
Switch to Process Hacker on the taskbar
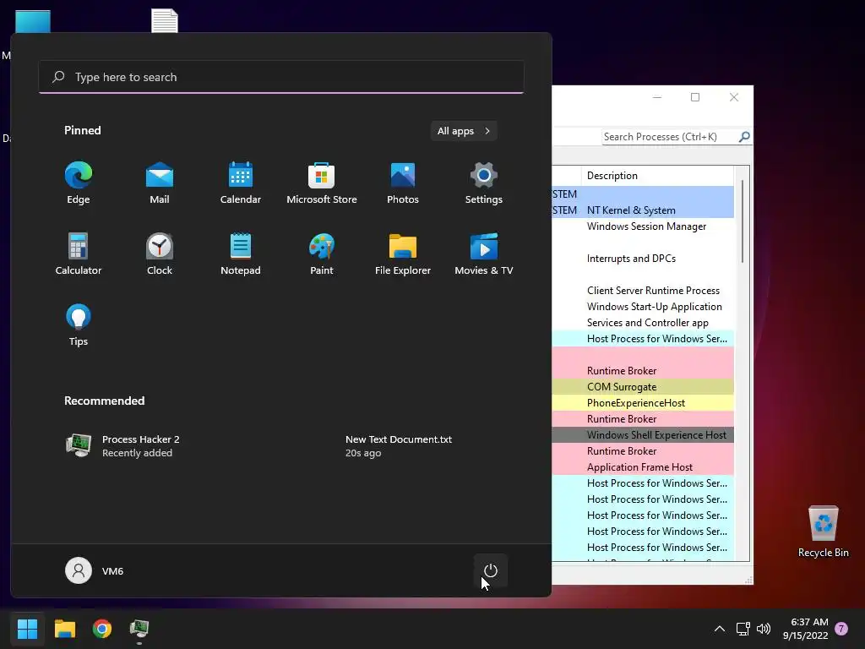(x=139, y=629)
